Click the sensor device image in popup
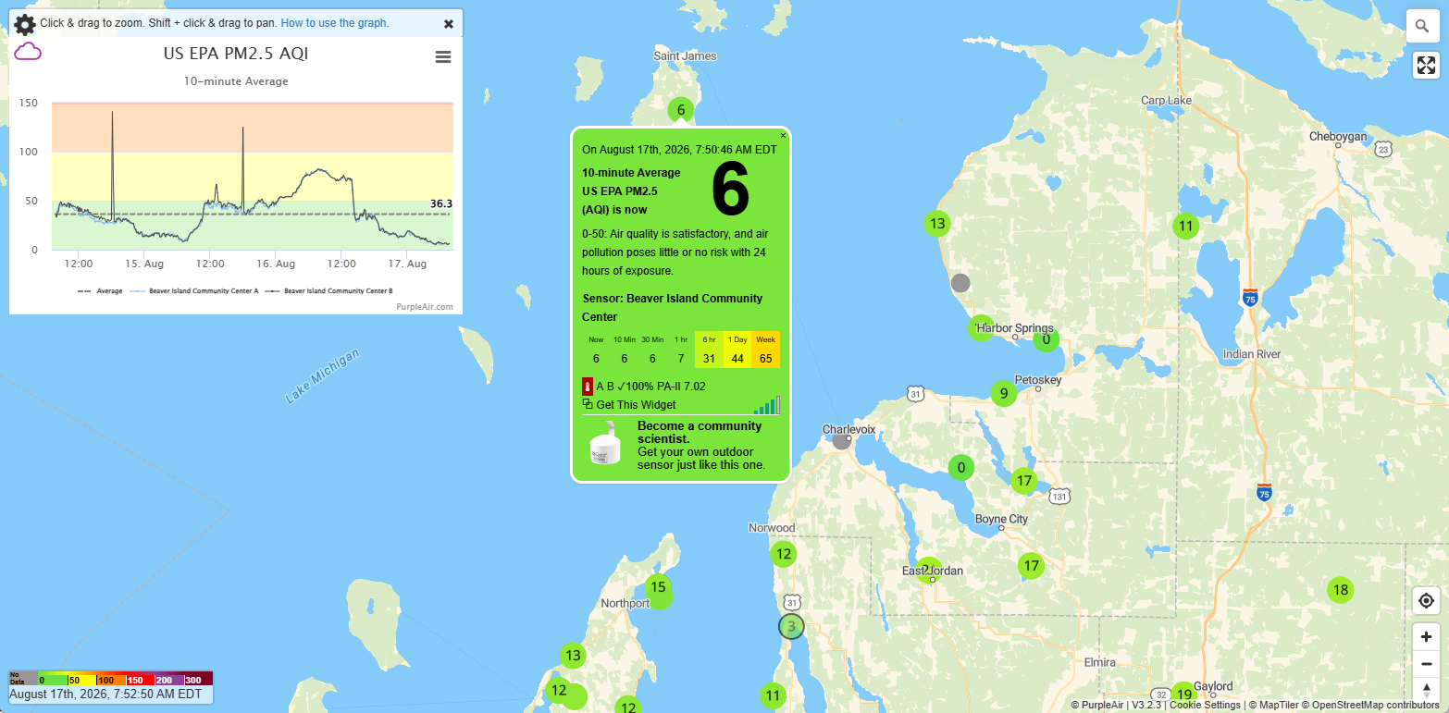The image size is (1449, 713). 607,444
